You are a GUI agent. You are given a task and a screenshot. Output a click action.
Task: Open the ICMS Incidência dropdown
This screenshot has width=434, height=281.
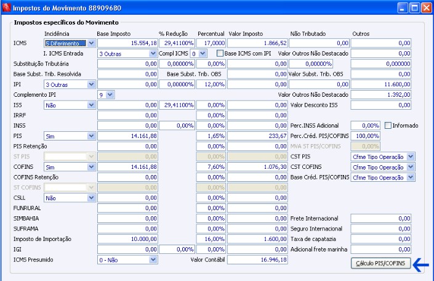pyautogui.click(x=92, y=43)
